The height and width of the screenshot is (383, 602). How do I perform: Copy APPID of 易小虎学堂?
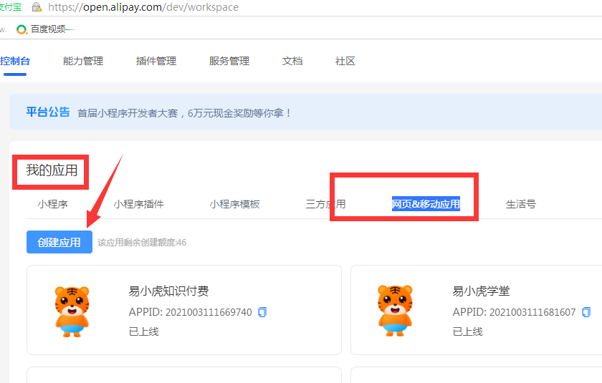[x=586, y=312]
